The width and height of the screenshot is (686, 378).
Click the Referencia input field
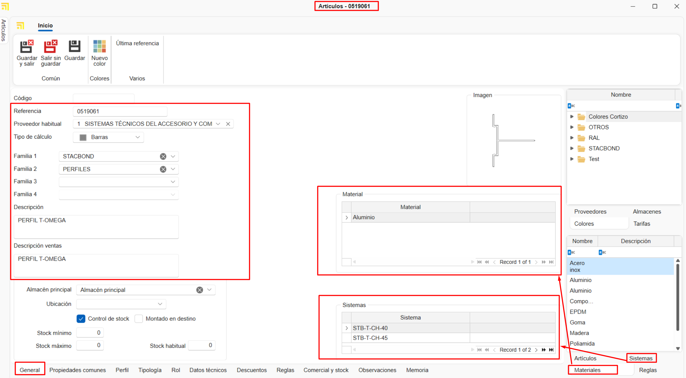point(120,111)
